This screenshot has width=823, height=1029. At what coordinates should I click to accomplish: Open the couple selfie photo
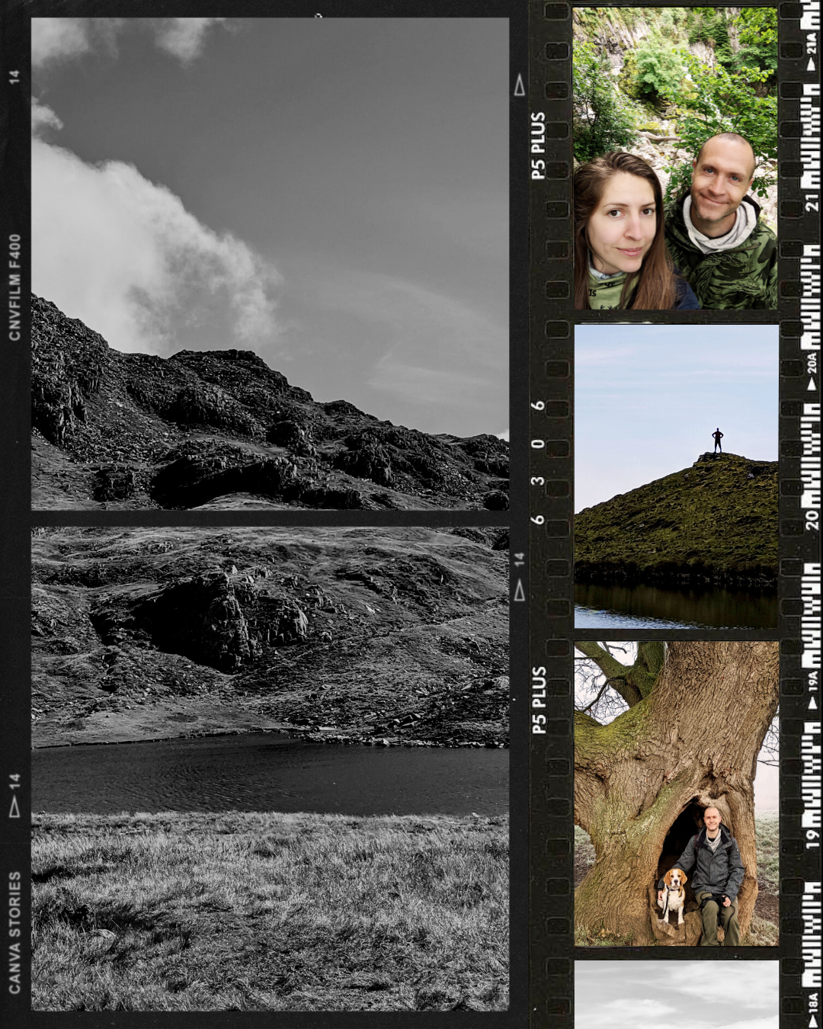tap(675, 159)
